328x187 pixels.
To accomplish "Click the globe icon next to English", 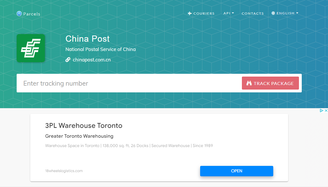I will (273, 13).
